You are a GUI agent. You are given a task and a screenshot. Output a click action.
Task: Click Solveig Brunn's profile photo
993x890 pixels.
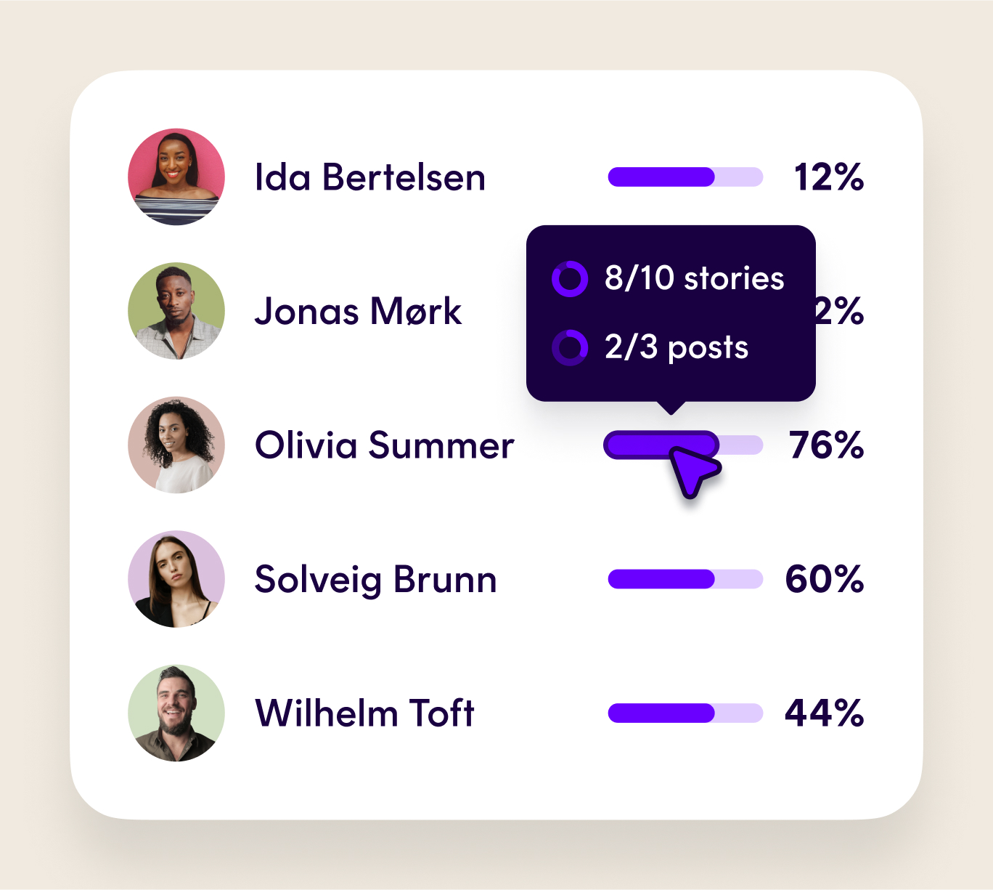point(176,579)
